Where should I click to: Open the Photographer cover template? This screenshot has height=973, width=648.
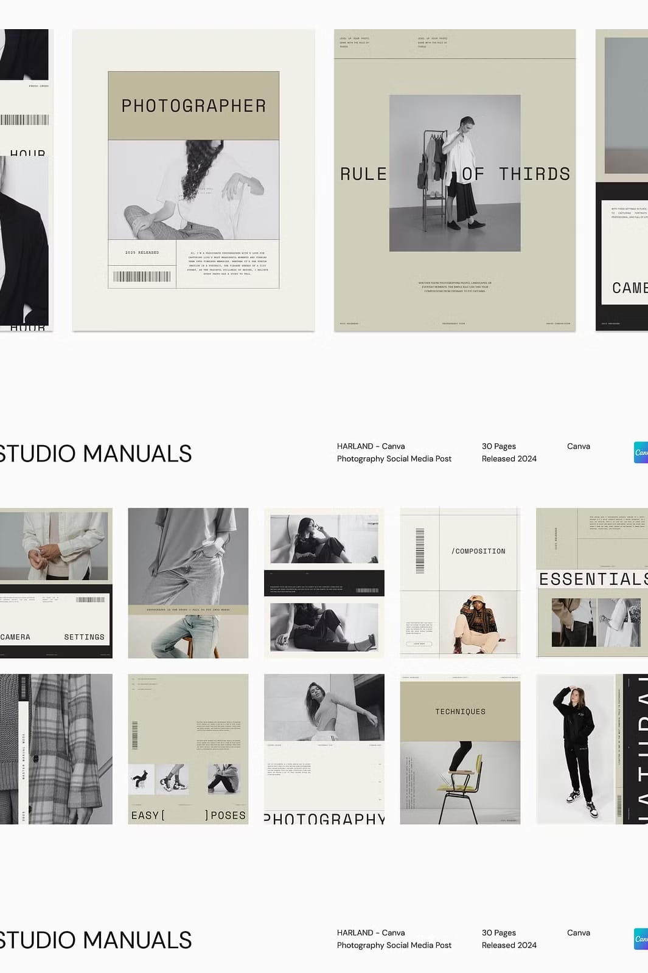[193, 180]
